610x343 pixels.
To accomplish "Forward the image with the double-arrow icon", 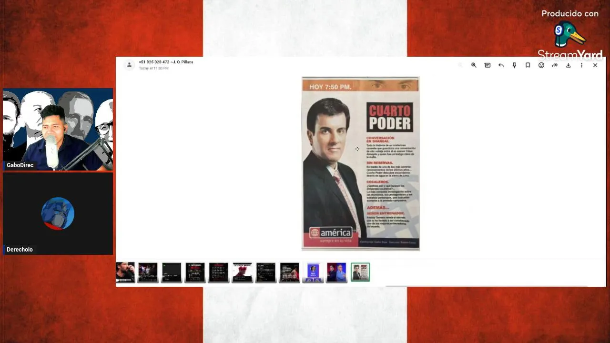I will click(555, 65).
